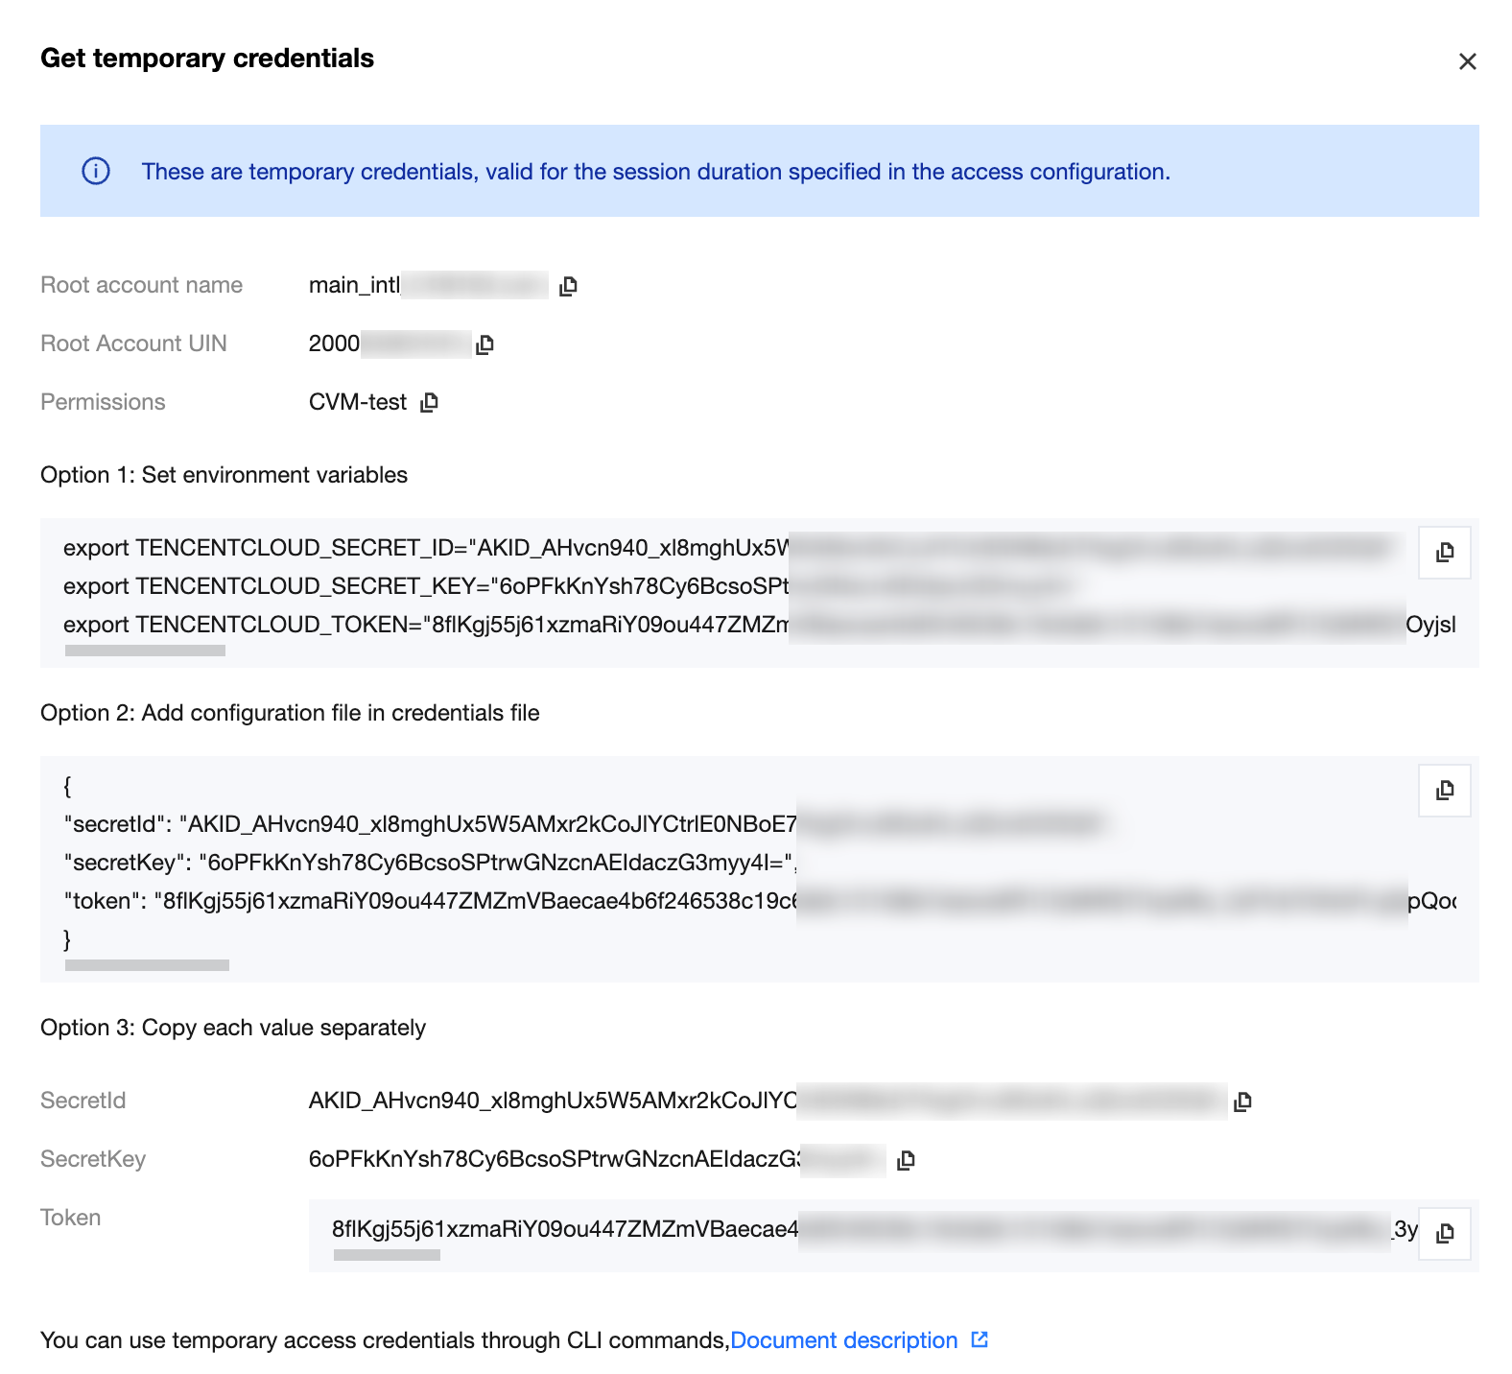Copy the environment variable export commands
Viewport: 1512px width, 1374px height.
pos(1443,553)
